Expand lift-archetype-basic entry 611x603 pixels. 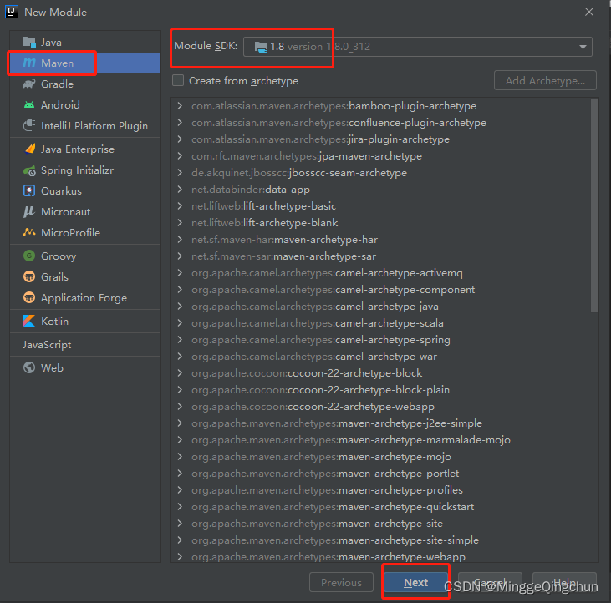180,206
